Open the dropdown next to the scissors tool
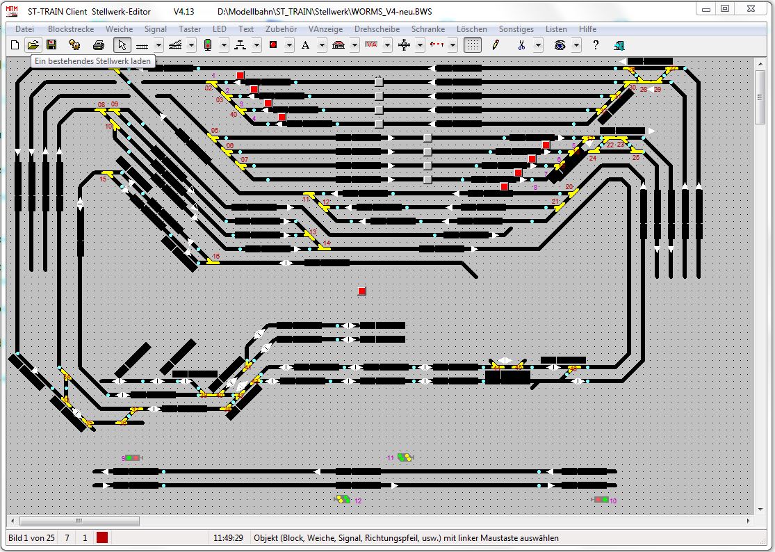 pos(538,45)
